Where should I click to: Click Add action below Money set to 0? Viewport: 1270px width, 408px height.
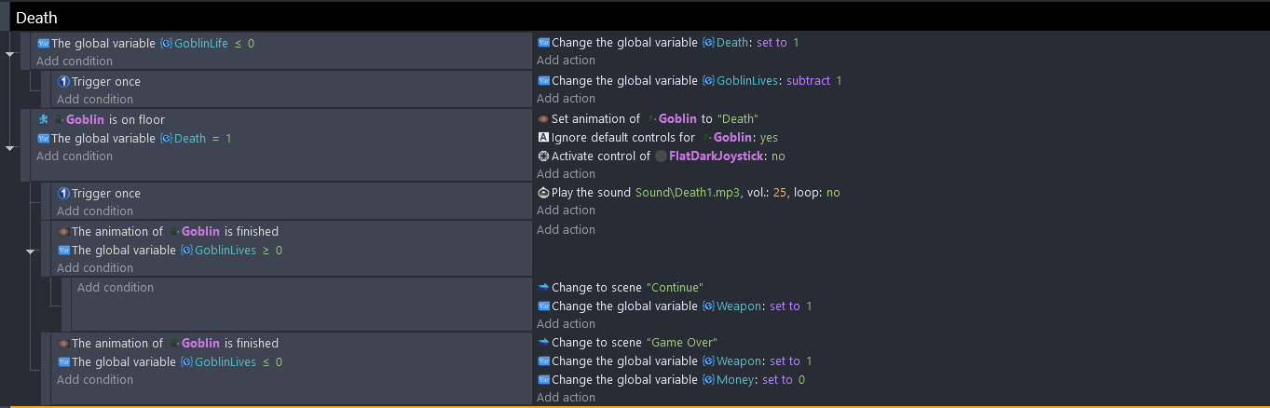coord(566,397)
